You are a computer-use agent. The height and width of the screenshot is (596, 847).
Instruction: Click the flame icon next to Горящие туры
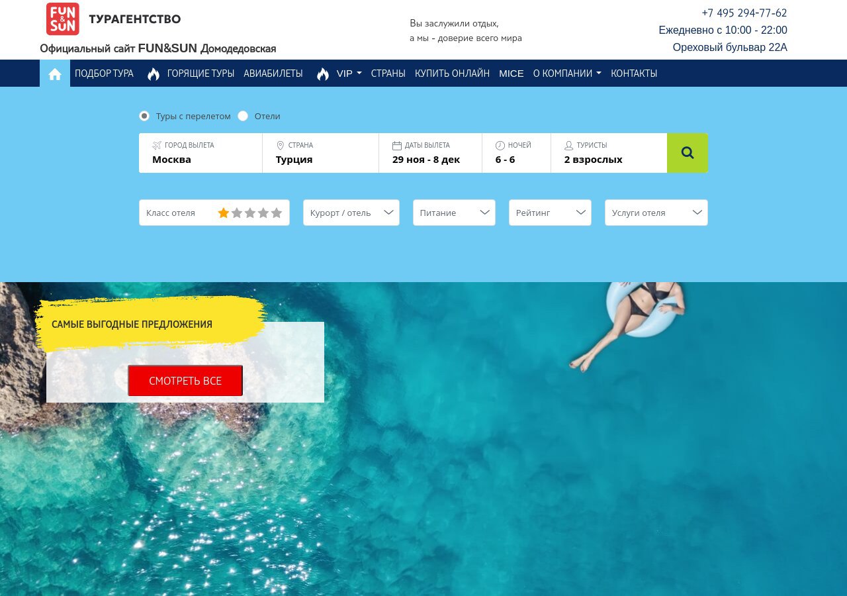pos(153,74)
